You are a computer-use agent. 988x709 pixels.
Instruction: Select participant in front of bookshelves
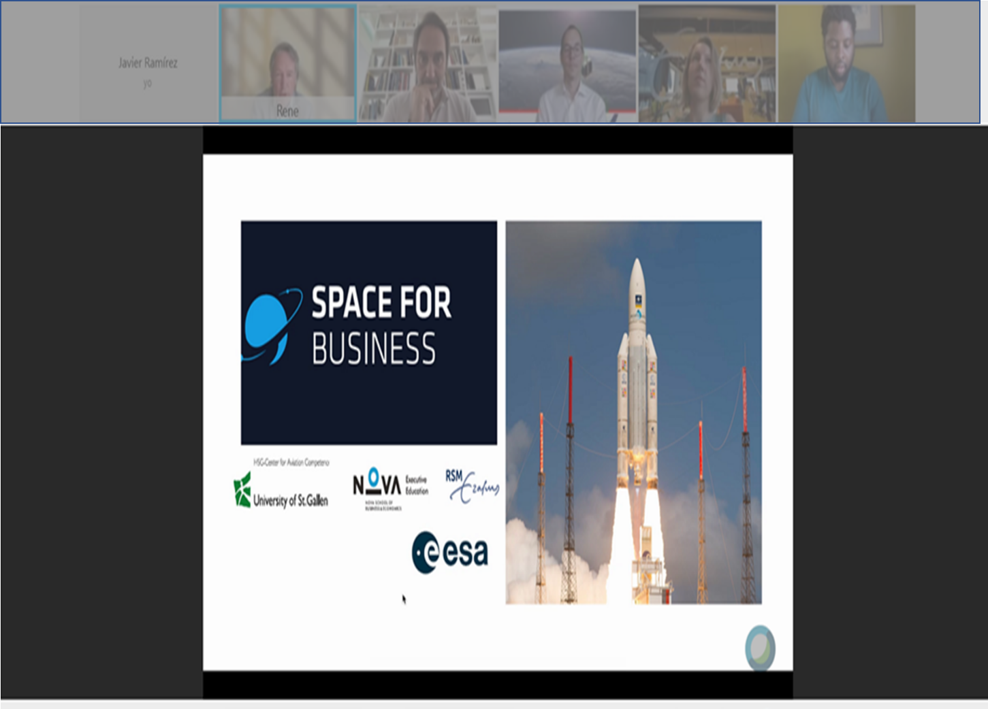pyautogui.click(x=427, y=63)
